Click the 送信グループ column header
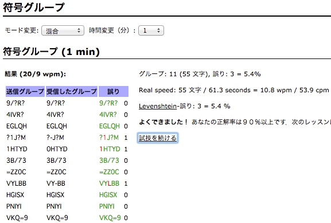The height and width of the screenshot is (223, 331). (25, 91)
